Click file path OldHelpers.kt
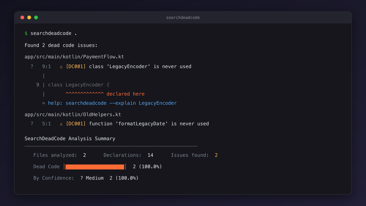 [x=73, y=114]
